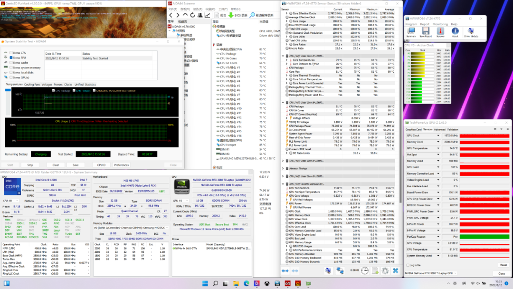Click the sensor settings gear icon
The height and width of the screenshot is (289, 513).
click(x=385, y=270)
